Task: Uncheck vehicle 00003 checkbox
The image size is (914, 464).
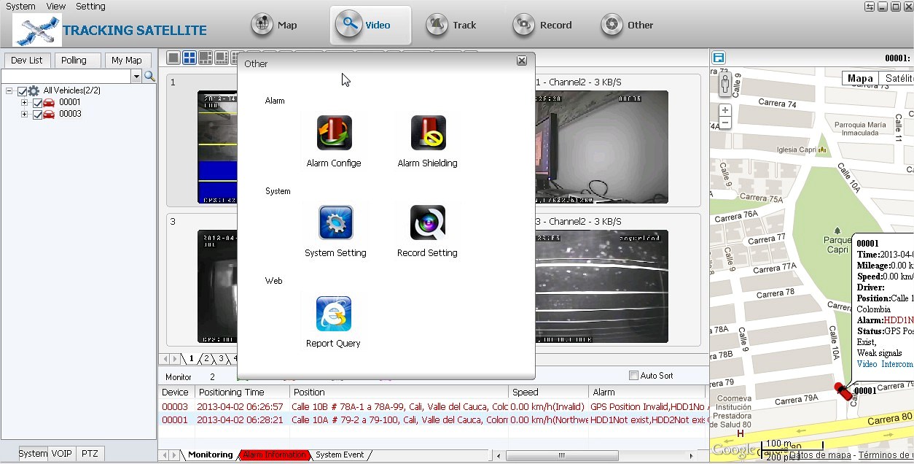Action: [x=37, y=115]
